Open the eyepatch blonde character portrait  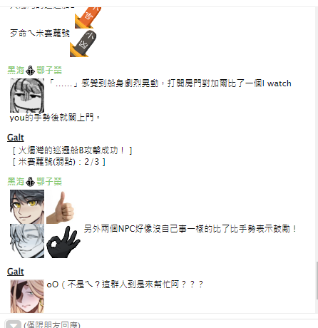point(27,297)
